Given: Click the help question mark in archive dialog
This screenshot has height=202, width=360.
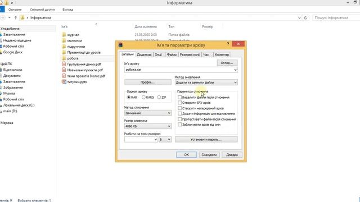Looking at the screenshot, I should 228,44.
